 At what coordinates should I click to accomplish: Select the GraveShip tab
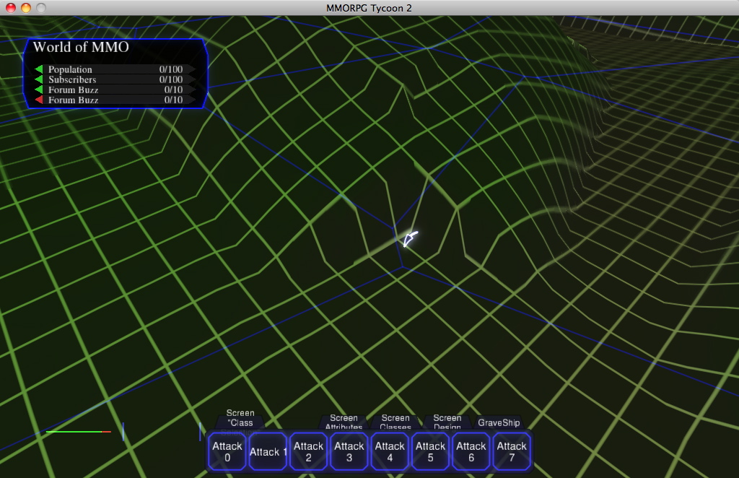click(499, 422)
